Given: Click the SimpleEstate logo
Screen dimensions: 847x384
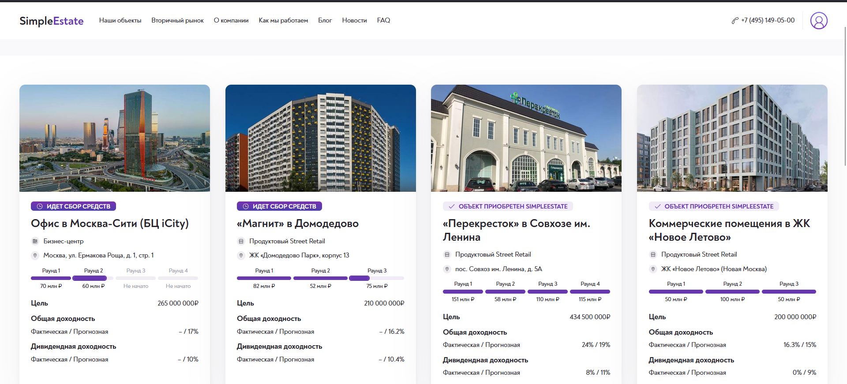Looking at the screenshot, I should [51, 21].
